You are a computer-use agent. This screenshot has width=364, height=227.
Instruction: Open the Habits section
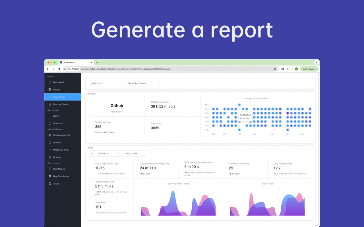point(56,116)
